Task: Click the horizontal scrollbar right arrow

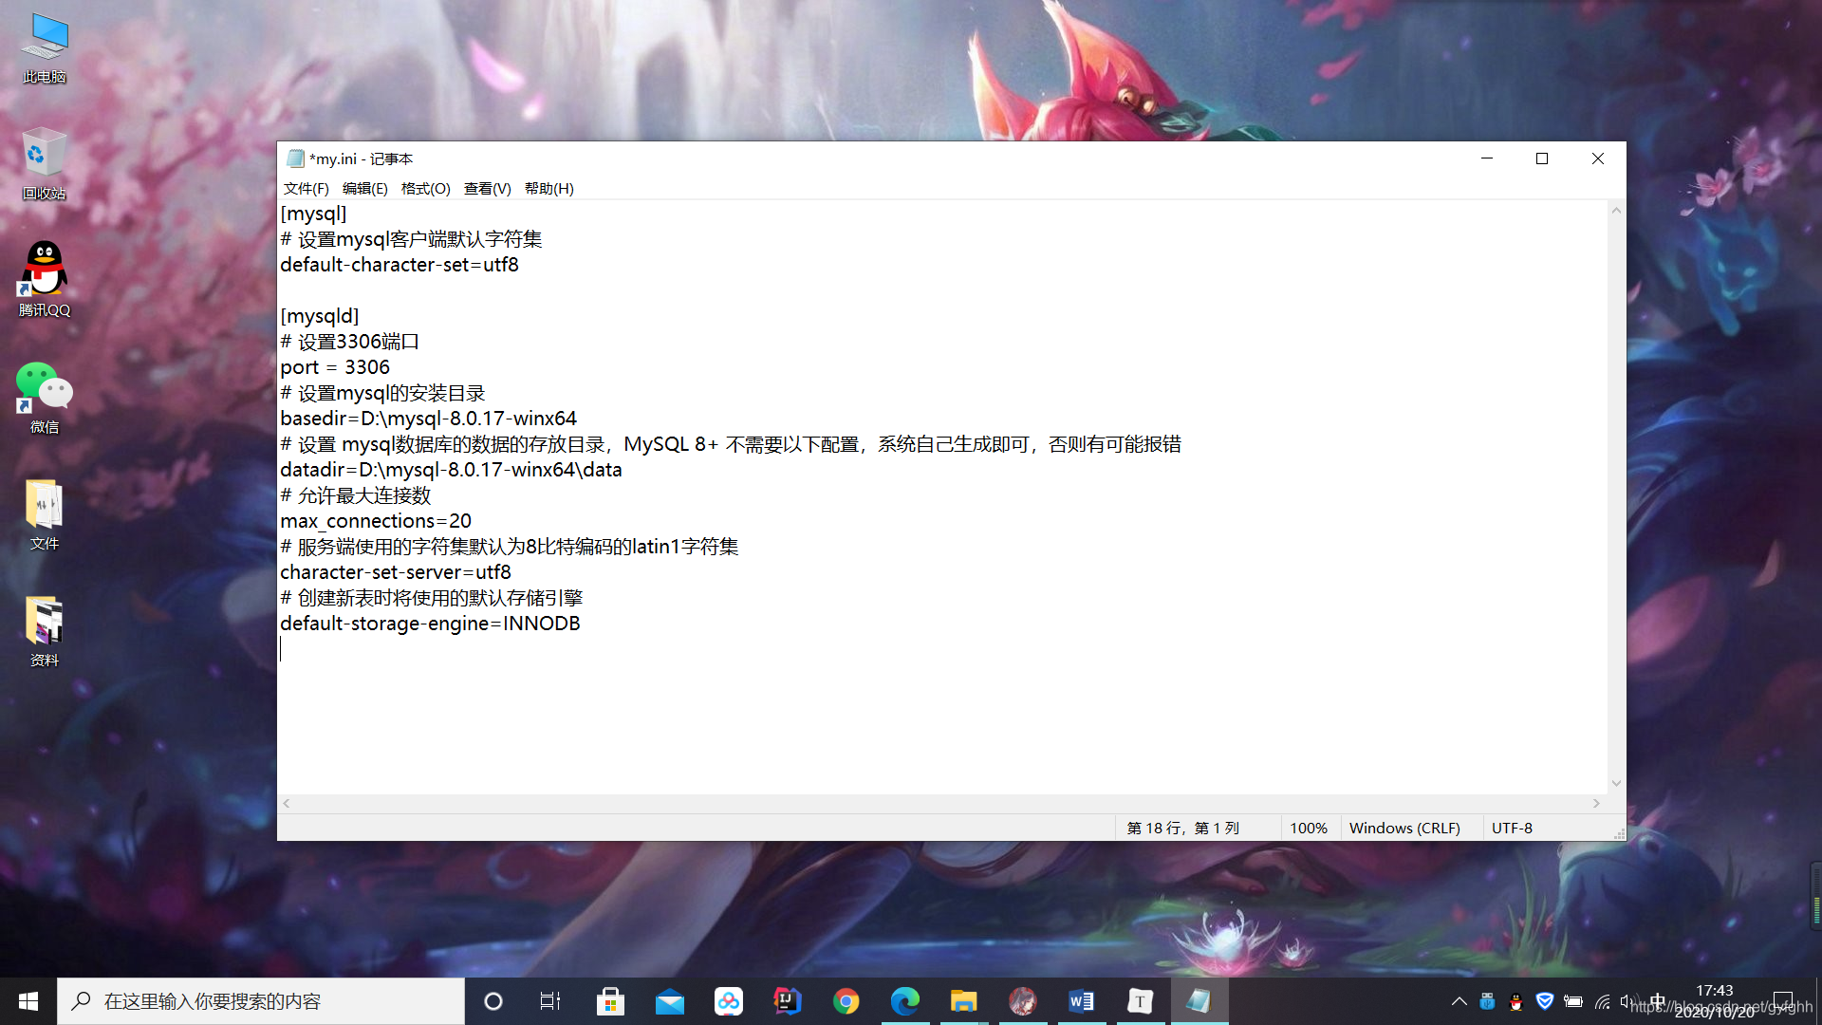Action: point(1596,803)
